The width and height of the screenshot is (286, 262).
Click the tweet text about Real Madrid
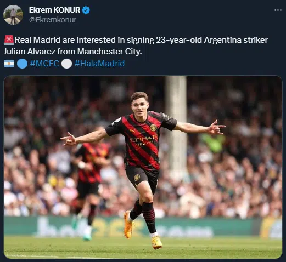click(x=136, y=45)
